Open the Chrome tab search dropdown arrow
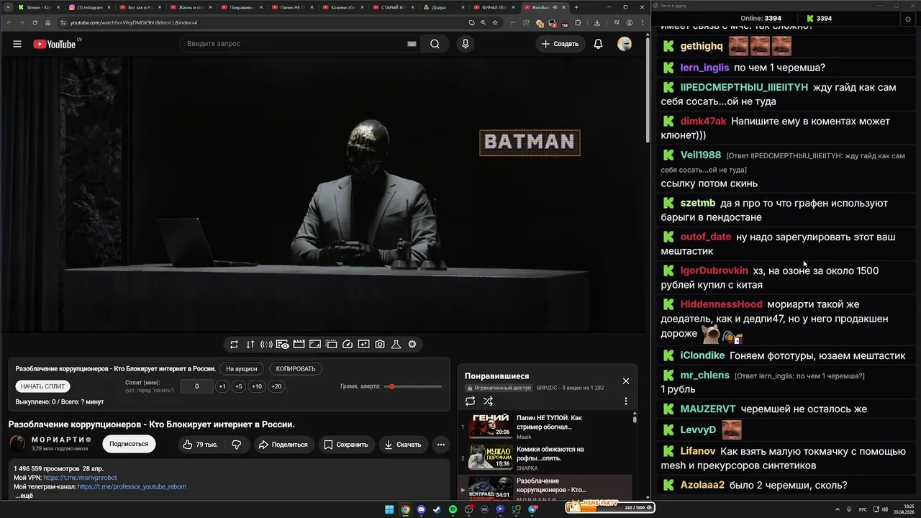The height and width of the screenshot is (518, 921). [9, 7]
